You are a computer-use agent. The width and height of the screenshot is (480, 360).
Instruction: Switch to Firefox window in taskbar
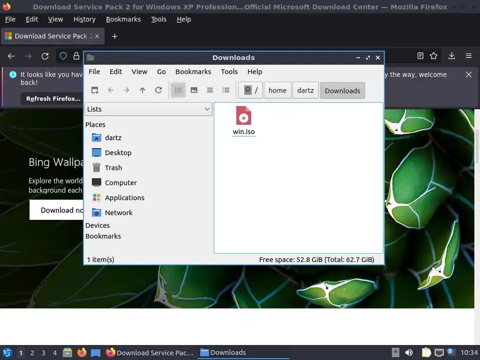(150, 352)
